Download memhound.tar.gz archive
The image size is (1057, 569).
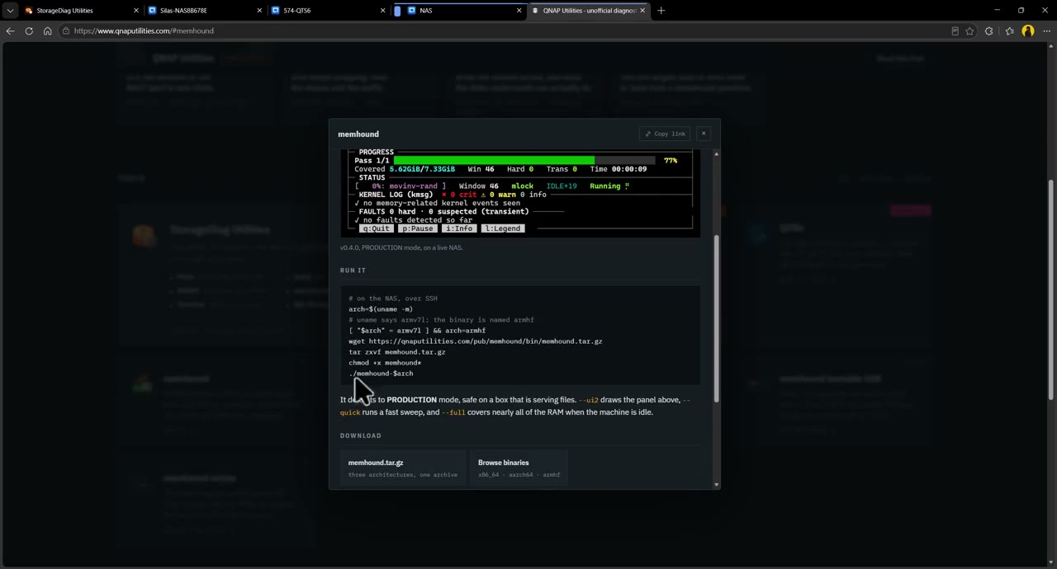click(x=402, y=468)
